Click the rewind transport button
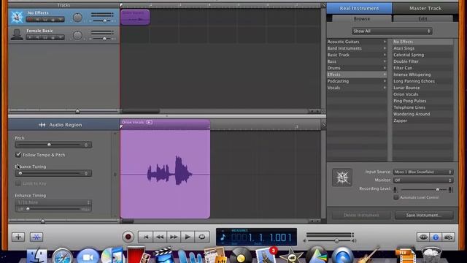 [x=160, y=237]
